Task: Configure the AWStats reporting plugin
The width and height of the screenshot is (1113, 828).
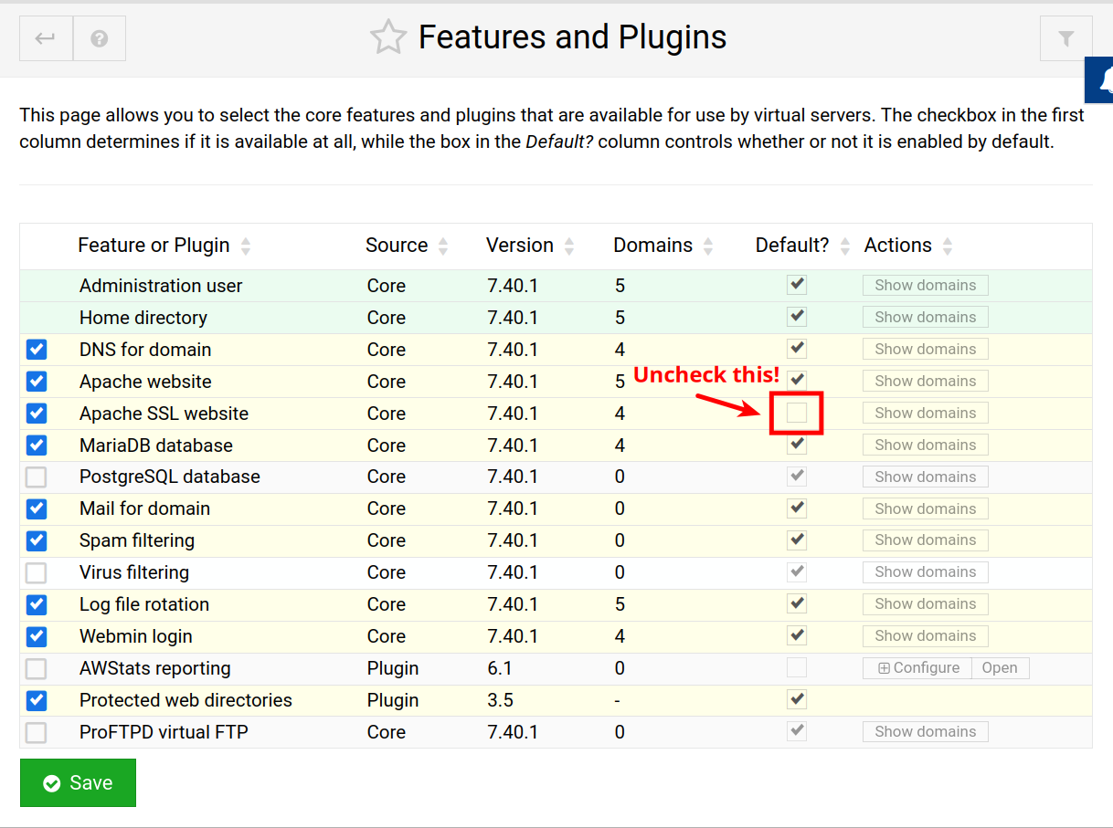Action: [917, 668]
